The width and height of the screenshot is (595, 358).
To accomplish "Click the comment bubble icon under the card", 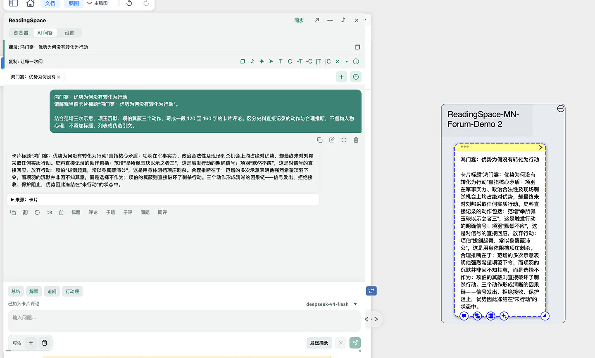I will [464, 316].
